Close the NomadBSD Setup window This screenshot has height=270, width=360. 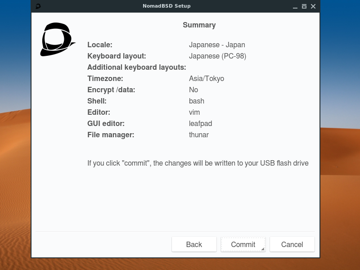pyautogui.click(x=313, y=6)
